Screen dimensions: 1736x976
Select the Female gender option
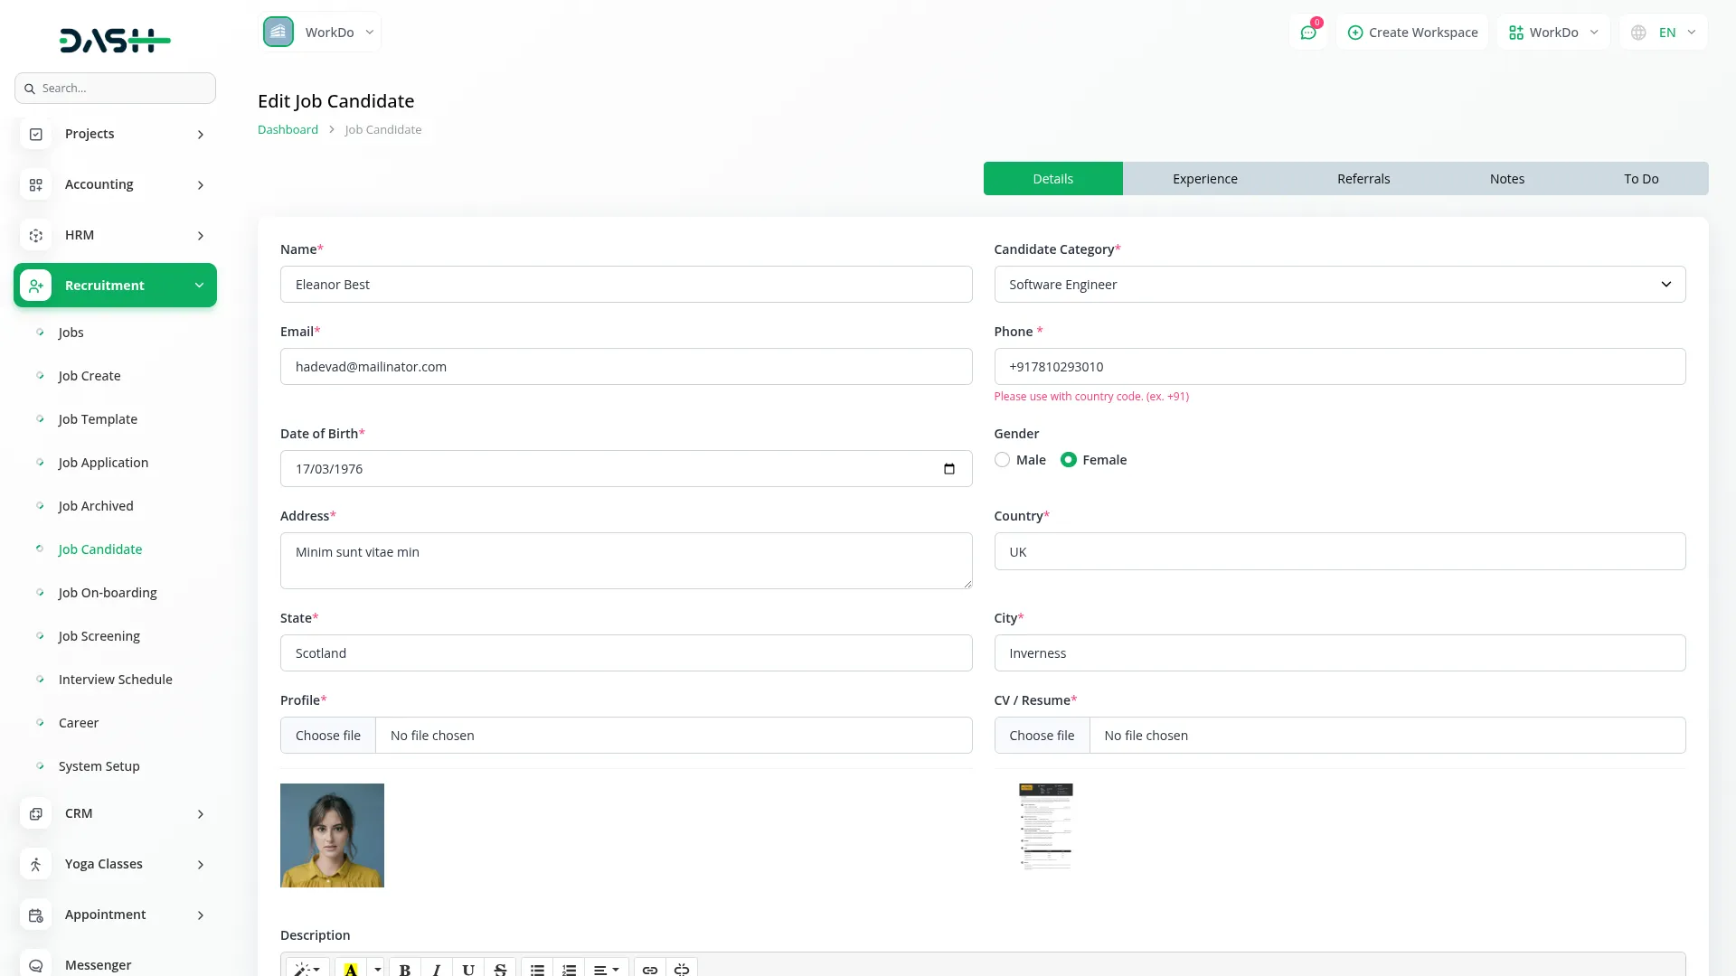pos(1069,460)
